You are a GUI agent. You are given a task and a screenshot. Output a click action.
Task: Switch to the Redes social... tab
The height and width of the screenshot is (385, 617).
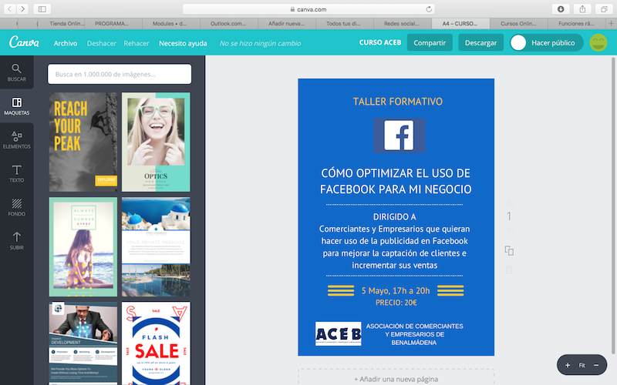[401, 24]
